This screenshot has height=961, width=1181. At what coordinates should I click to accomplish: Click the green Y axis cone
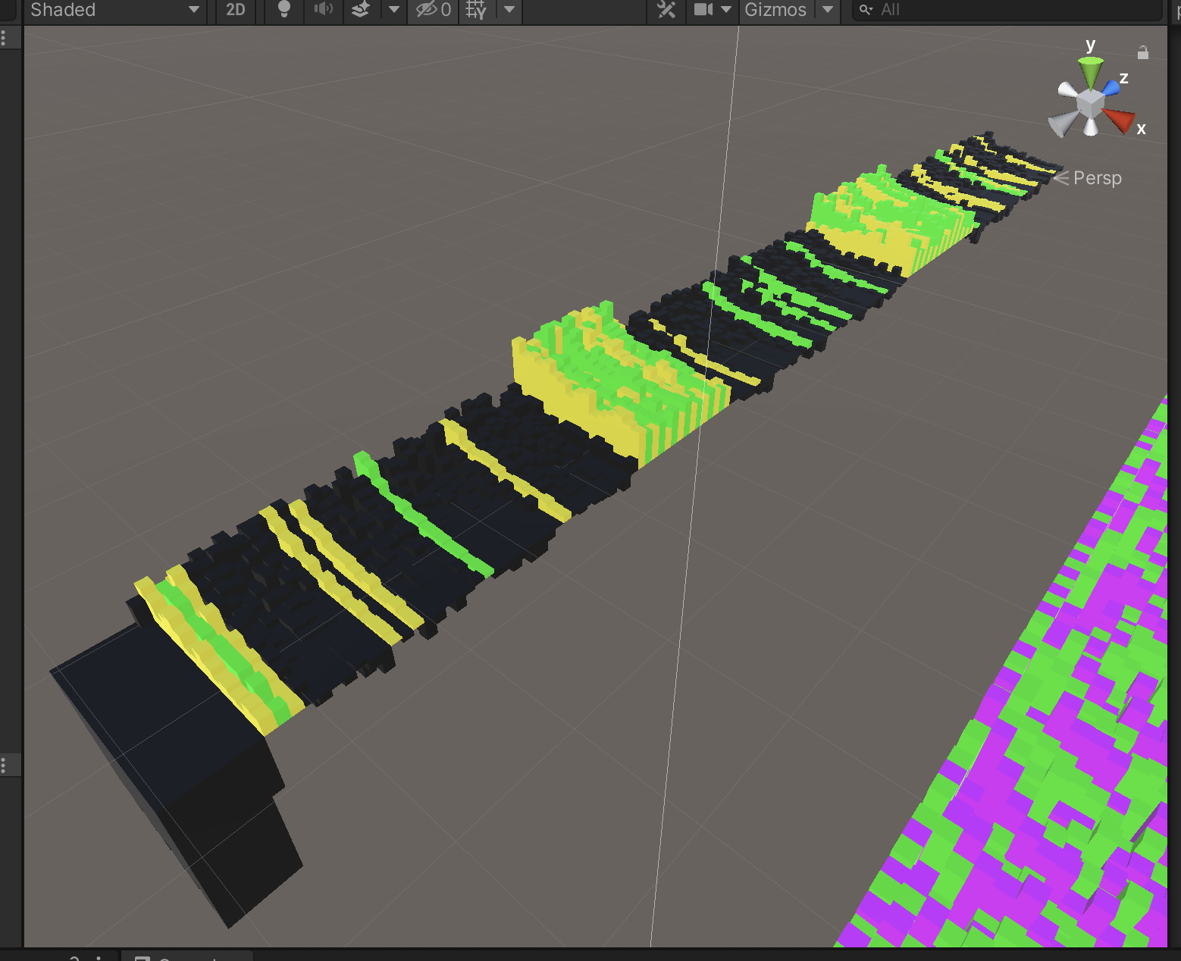click(x=1091, y=73)
